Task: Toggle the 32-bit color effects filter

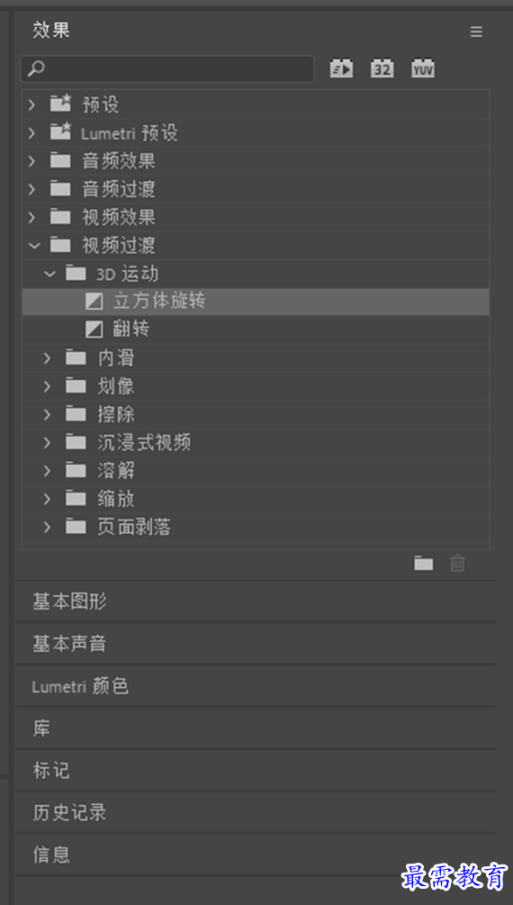Action: tap(382, 68)
